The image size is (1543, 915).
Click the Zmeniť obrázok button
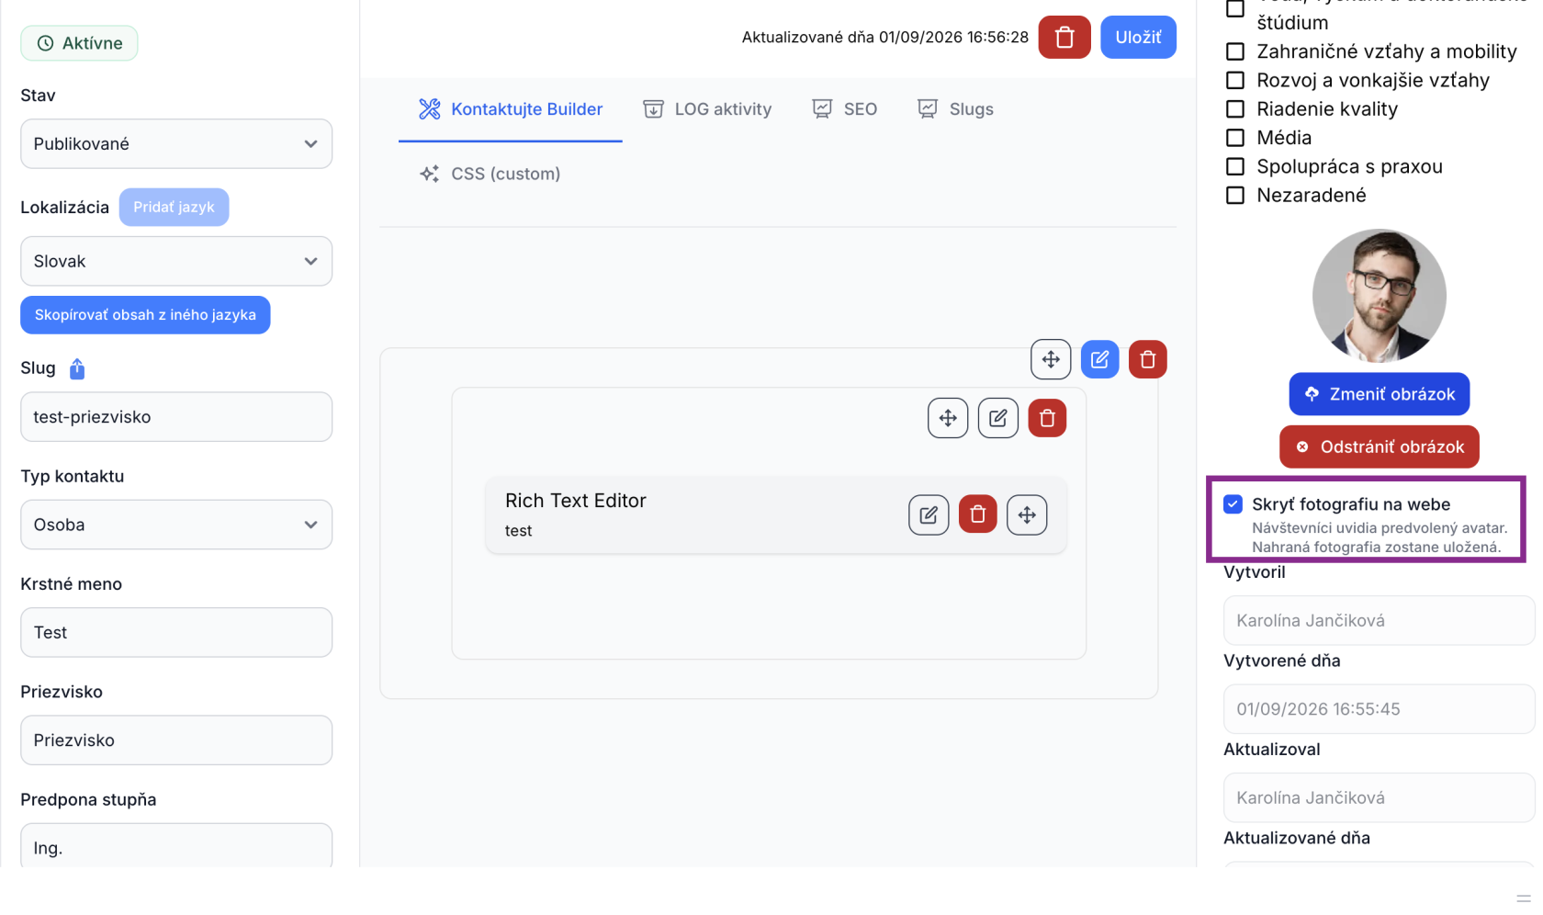[x=1380, y=394]
